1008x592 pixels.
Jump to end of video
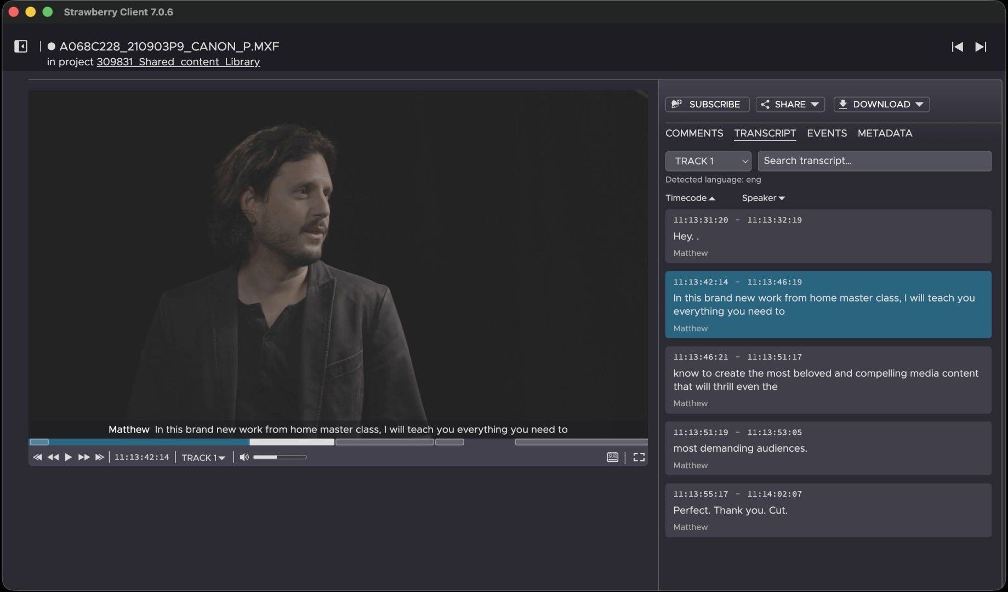(x=99, y=457)
